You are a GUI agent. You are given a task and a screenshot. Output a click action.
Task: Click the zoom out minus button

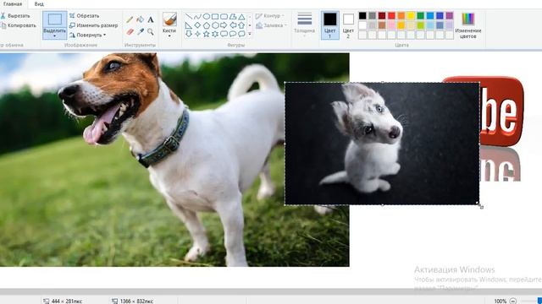513,301
